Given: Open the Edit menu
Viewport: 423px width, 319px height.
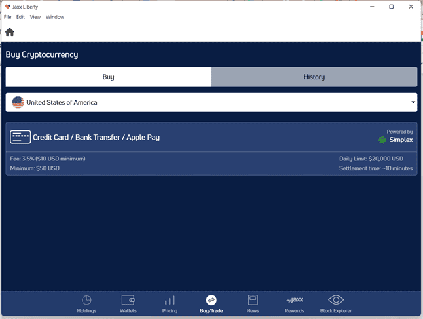Looking at the screenshot, I should pos(20,17).
